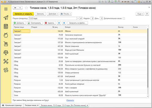The height and width of the screenshot is (108, 152).
Task: Select the Чай с сахаром row
Action: click(80, 88)
